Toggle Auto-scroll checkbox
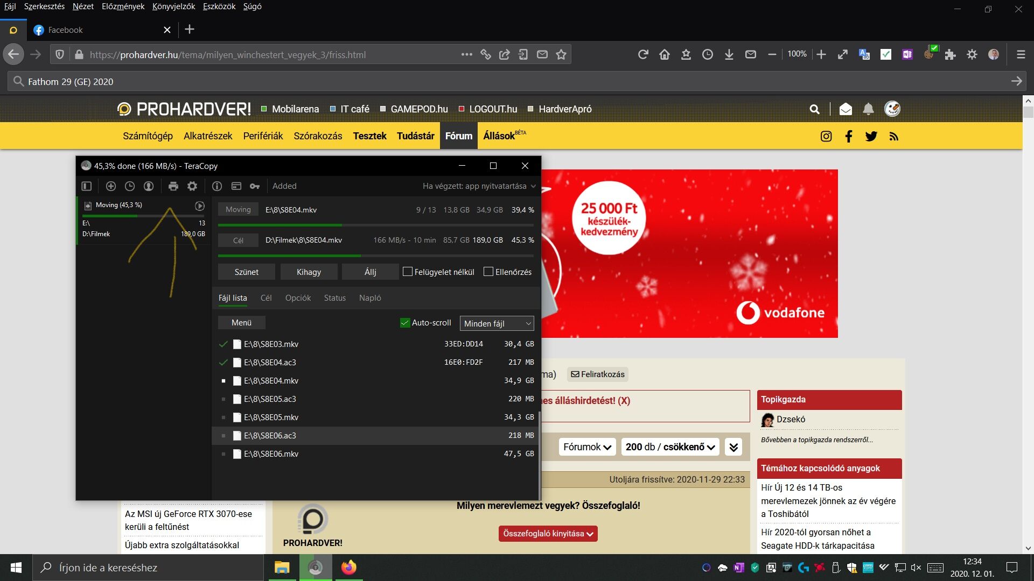This screenshot has width=1034, height=581. pyautogui.click(x=405, y=323)
